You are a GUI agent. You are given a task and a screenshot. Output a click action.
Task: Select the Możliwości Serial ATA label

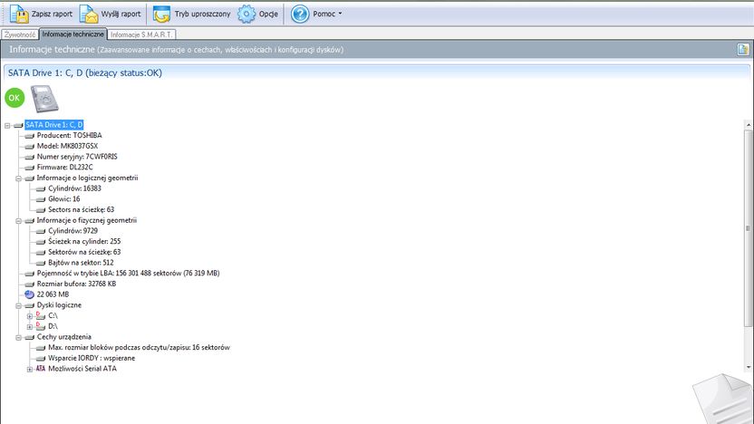[82, 369]
